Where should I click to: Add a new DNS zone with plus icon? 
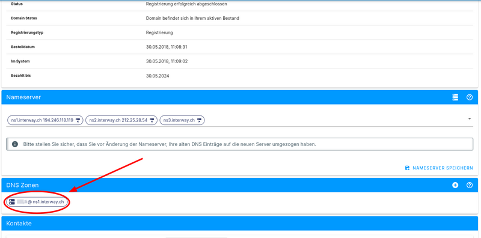pyautogui.click(x=455, y=185)
